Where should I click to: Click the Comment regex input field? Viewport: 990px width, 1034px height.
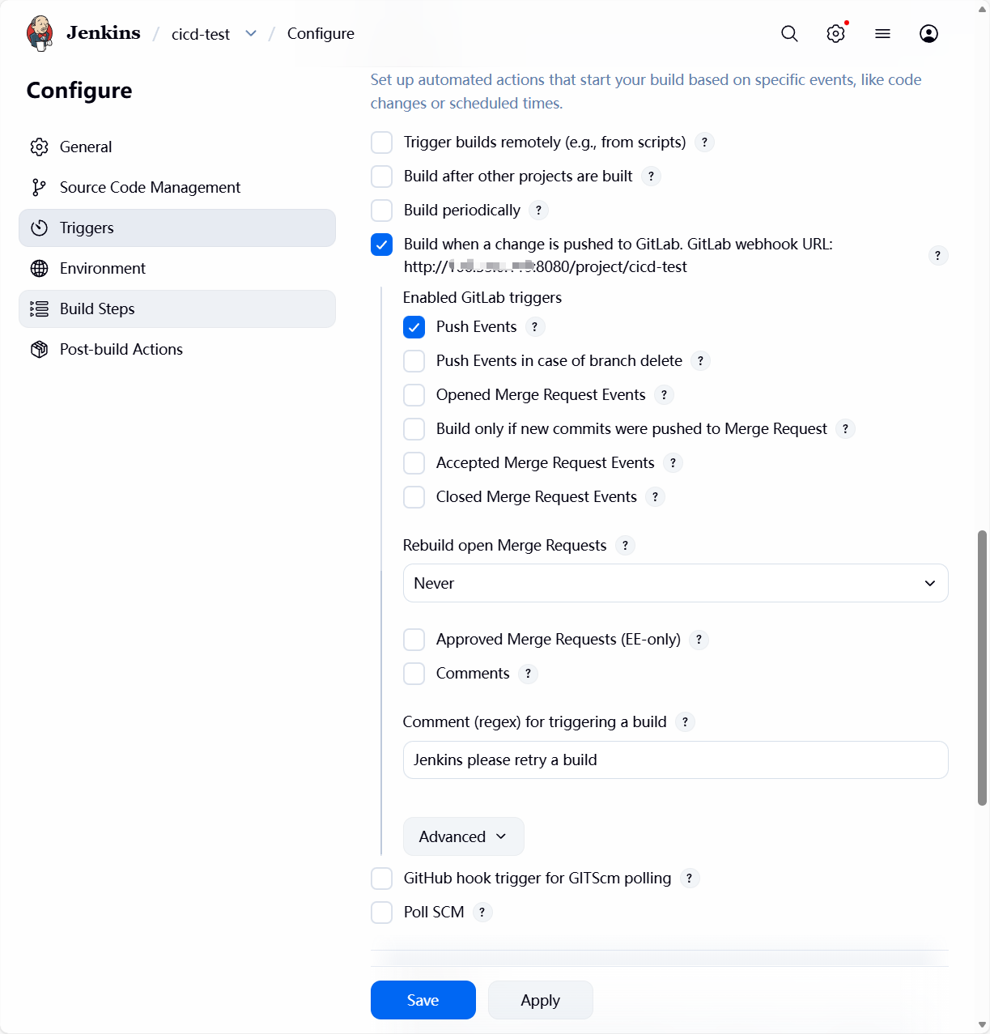[675, 760]
